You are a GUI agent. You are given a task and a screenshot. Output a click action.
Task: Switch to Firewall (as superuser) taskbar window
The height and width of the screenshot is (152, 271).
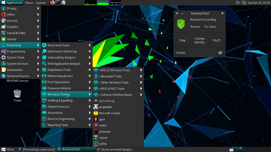click(x=37, y=149)
